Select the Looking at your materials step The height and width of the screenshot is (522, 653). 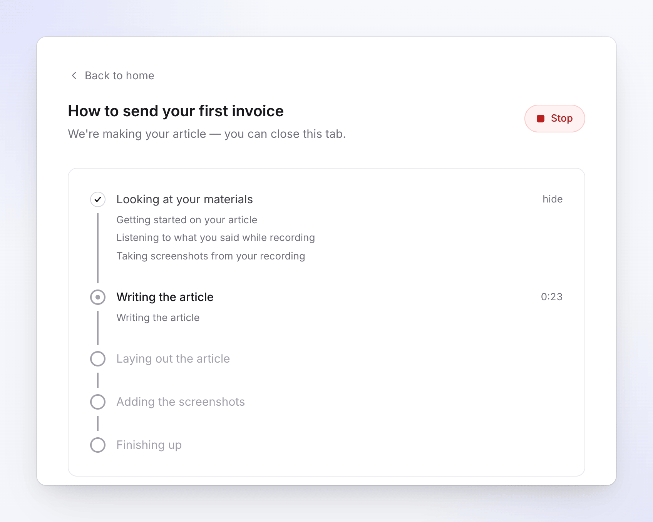(184, 199)
